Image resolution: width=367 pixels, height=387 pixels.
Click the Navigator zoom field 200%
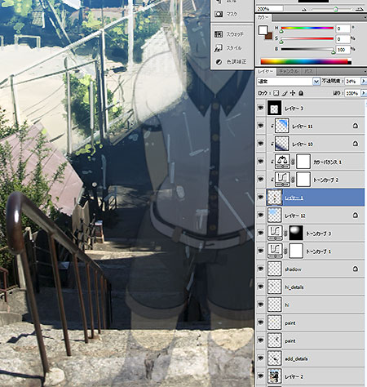pyautogui.click(x=270, y=9)
